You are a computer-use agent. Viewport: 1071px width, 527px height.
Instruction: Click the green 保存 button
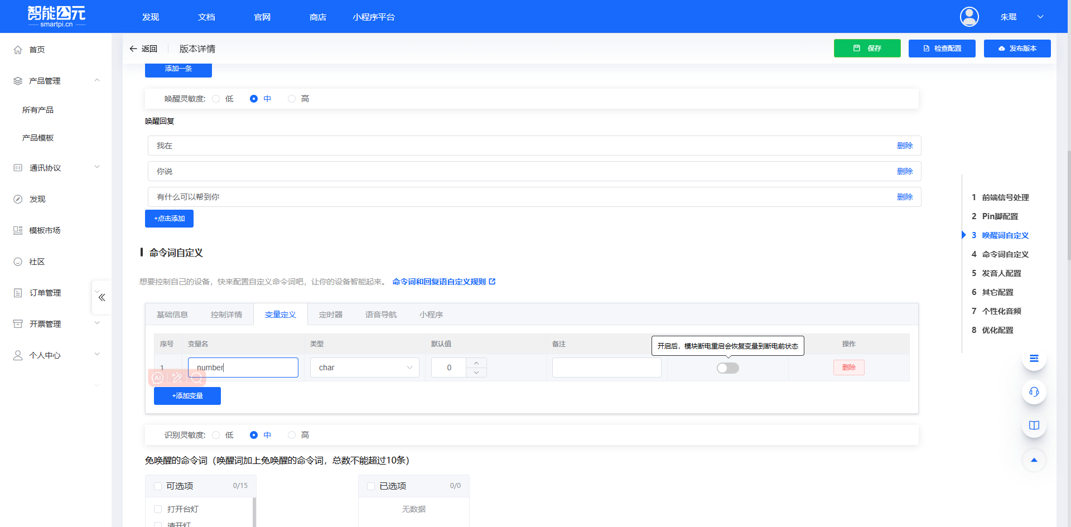coord(867,49)
